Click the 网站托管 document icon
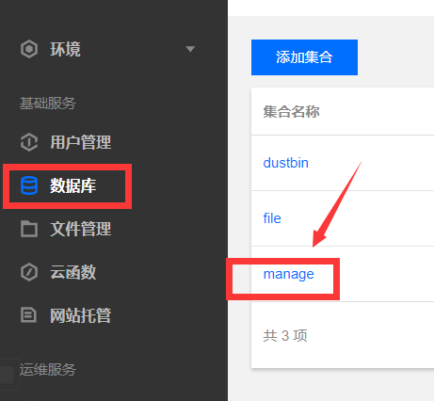This screenshot has height=401, width=434. coord(29,315)
